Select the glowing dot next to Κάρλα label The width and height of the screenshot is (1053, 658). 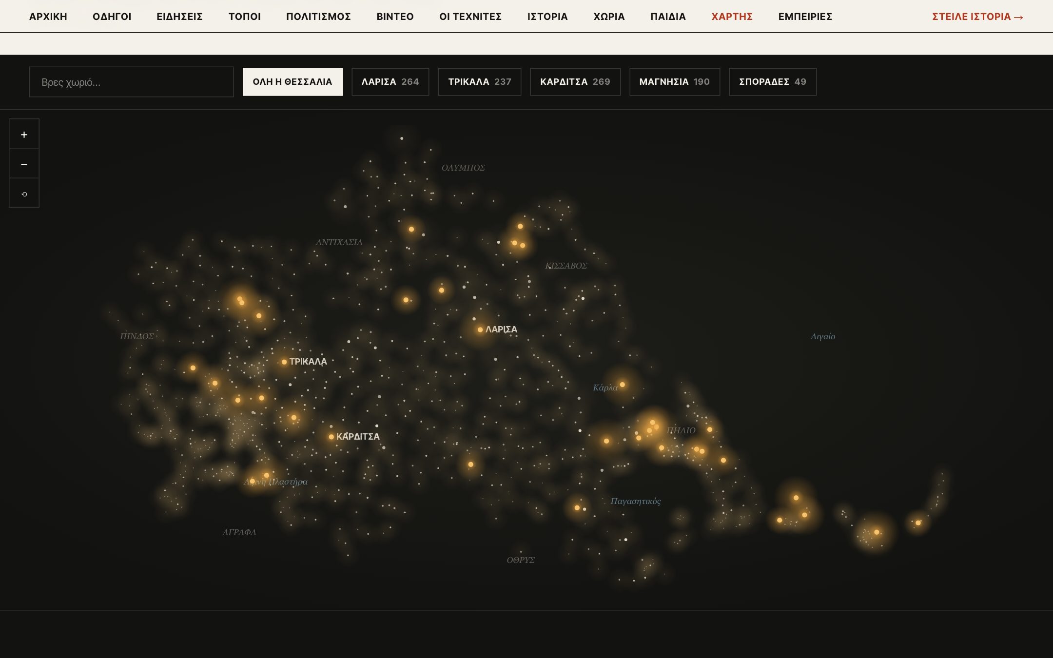pyautogui.click(x=623, y=385)
